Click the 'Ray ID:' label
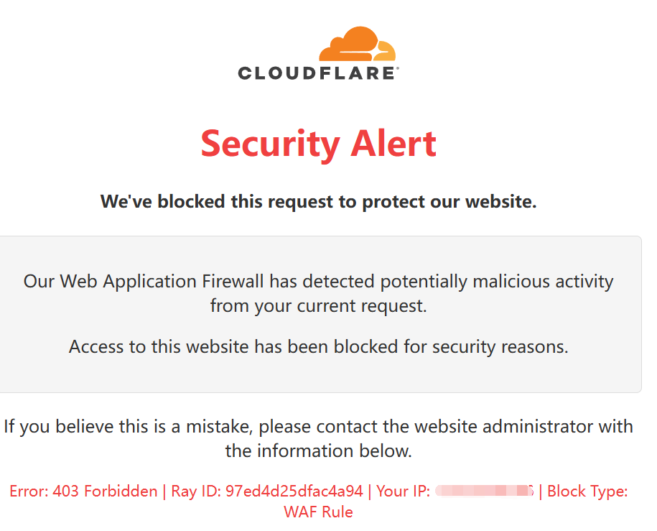 point(196,491)
